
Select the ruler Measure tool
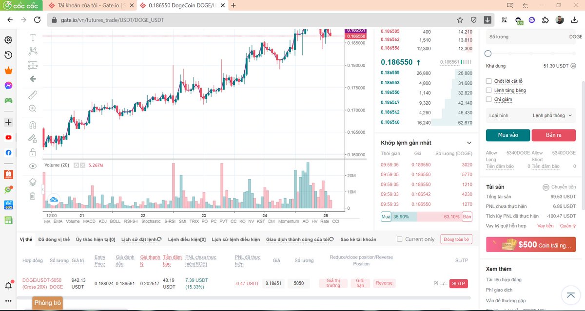[x=33, y=94]
